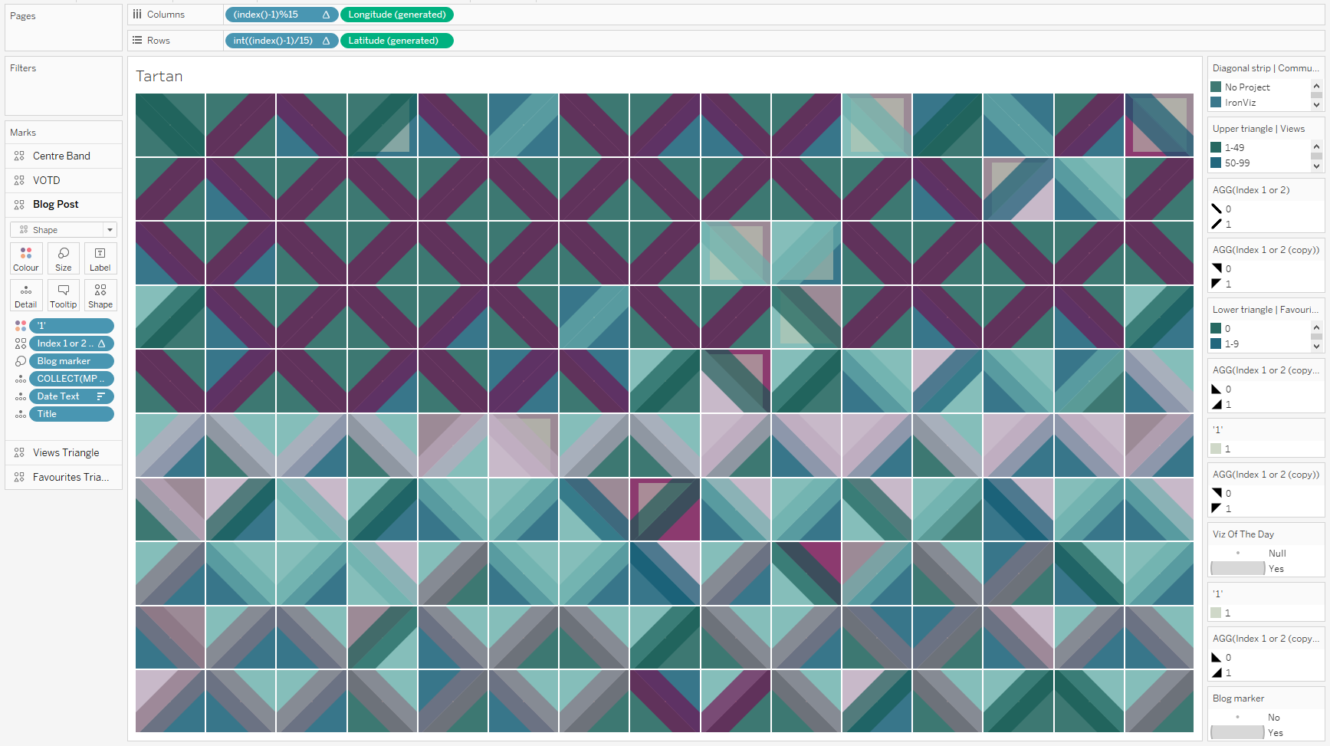Screen dimensions: 1330x746
Task: Click delta icon on int((index()-1)/15) pill
Action: click(x=326, y=41)
